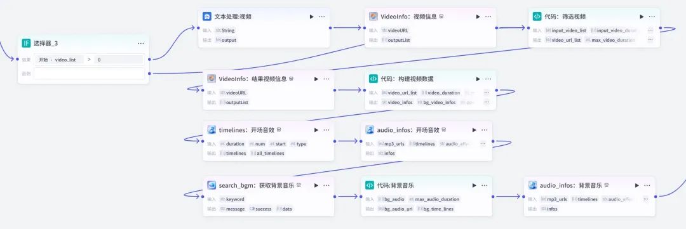Expand hidden input parameters of audio_infos:背景音乐

pos(646,199)
